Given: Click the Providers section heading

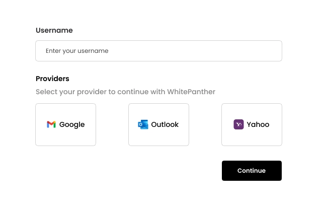Looking at the screenshot, I should 52,79.
